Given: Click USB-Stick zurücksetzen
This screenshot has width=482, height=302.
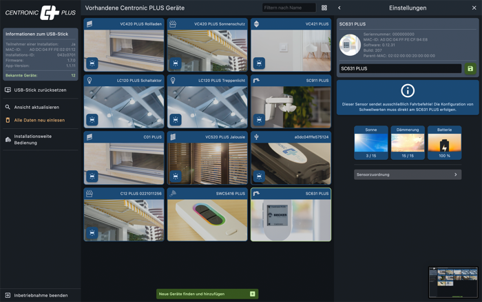Looking at the screenshot, I should pos(40,90).
